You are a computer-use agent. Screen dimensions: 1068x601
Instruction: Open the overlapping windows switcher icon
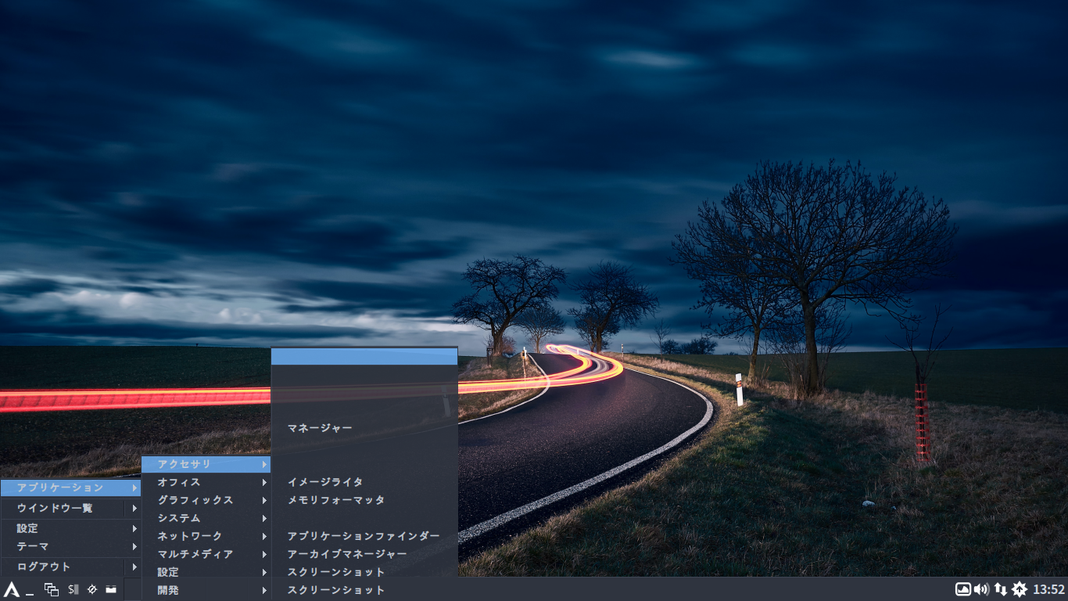52,589
